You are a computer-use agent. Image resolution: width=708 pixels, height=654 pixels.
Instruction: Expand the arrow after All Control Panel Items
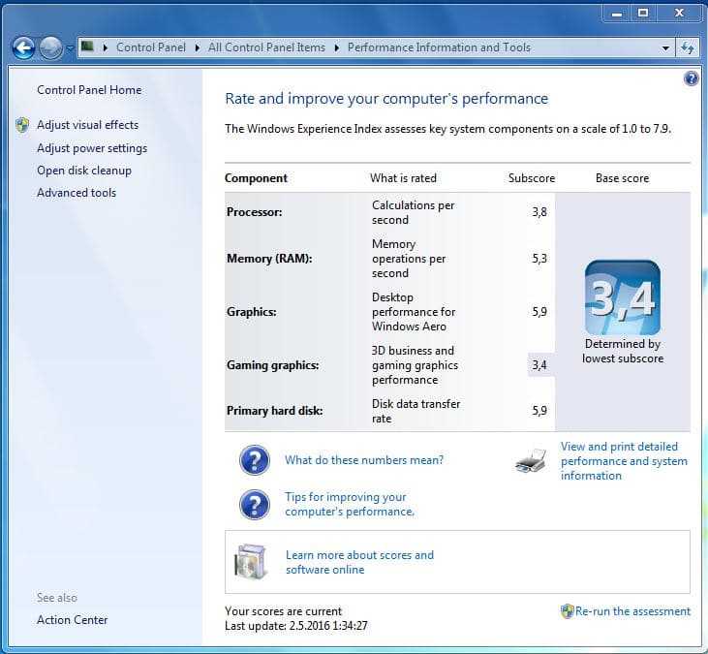pos(337,47)
